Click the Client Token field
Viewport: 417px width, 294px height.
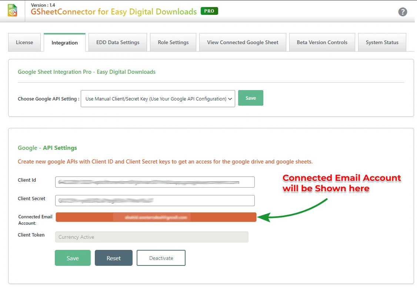(151, 237)
